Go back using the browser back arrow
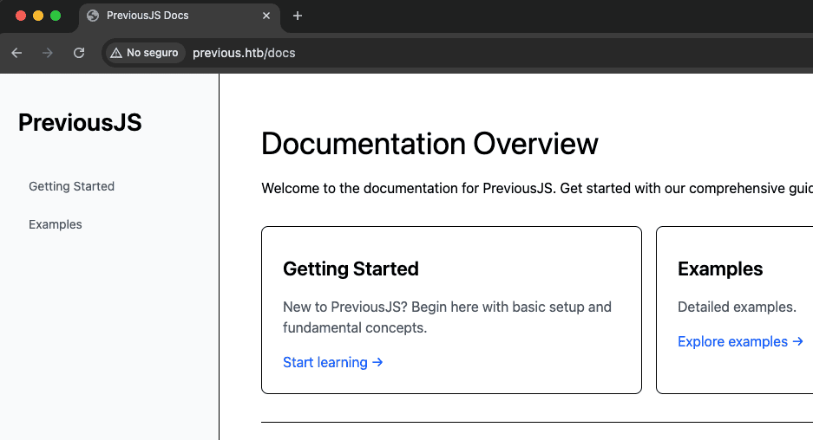The width and height of the screenshot is (813, 440). 16,53
